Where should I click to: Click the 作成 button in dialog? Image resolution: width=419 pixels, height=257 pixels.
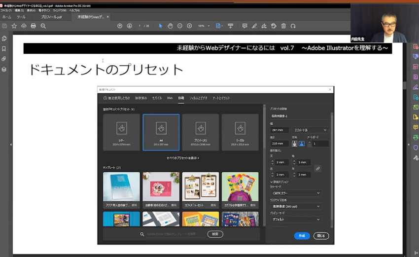pos(302,236)
